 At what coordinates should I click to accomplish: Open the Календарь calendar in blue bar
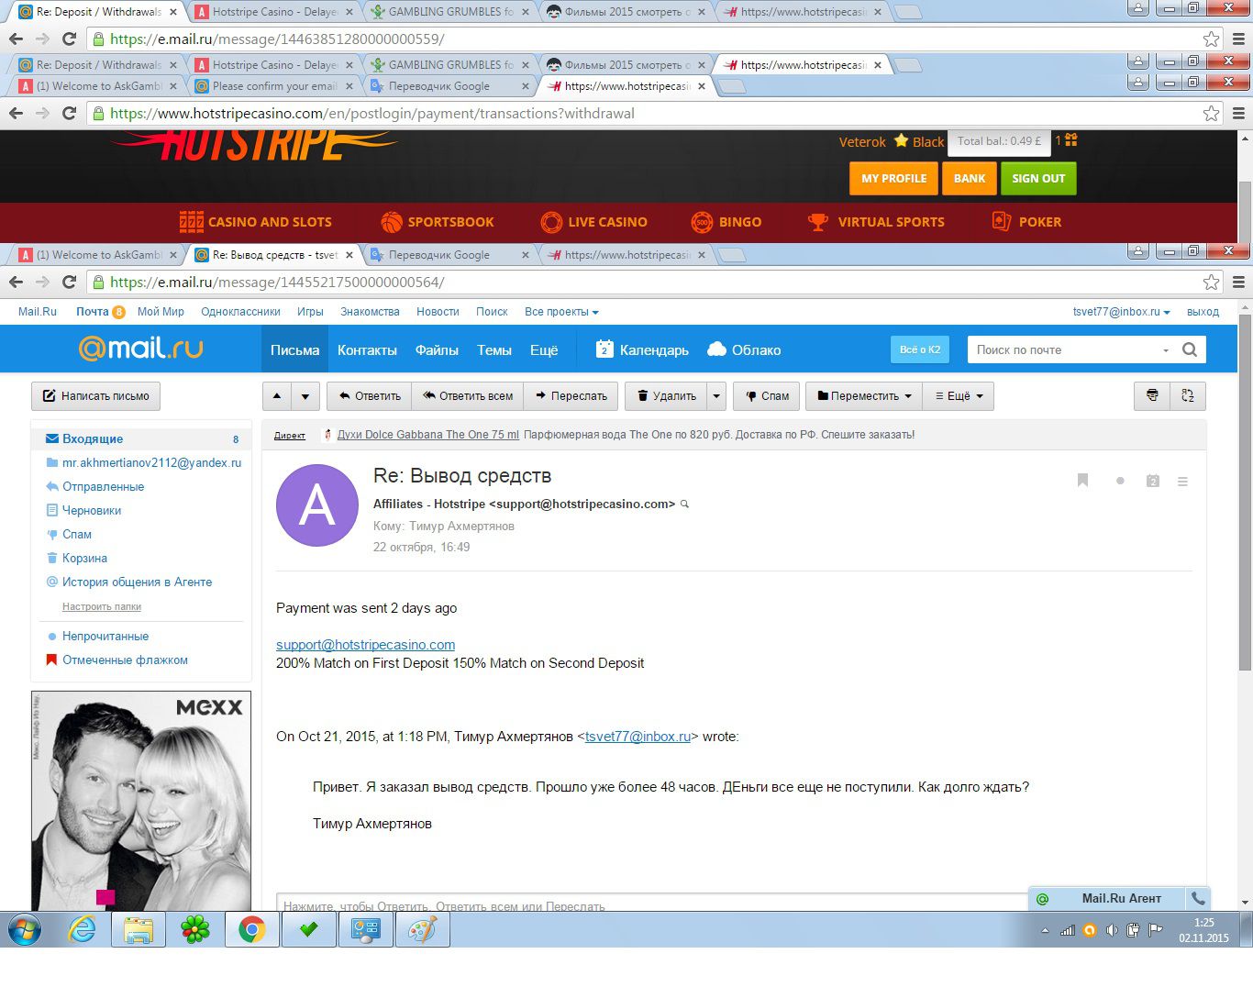pyautogui.click(x=642, y=349)
